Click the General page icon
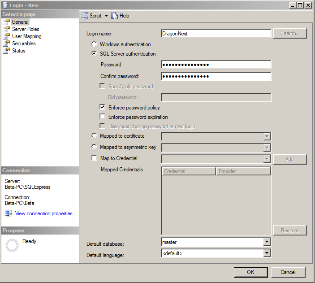 (x=6, y=22)
